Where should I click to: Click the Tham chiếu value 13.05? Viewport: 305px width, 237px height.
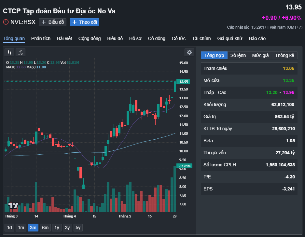(288, 68)
